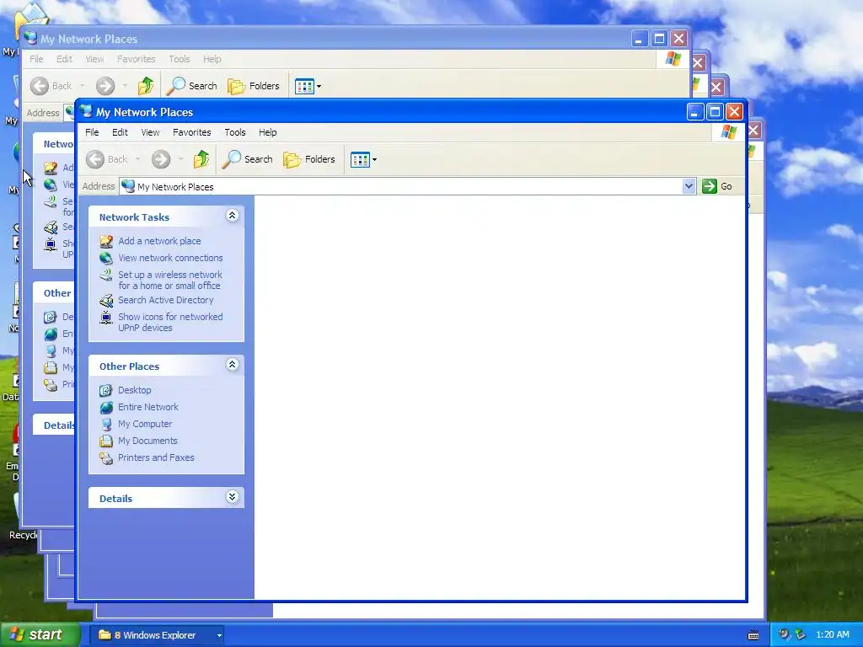Click Entire Network globe icon
Image resolution: width=863 pixels, height=647 pixels.
point(105,408)
